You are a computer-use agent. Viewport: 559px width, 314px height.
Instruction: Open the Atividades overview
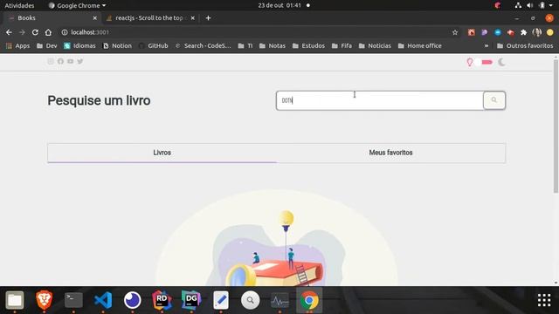pos(19,5)
